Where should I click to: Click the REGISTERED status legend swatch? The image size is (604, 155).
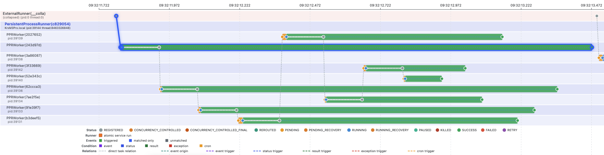coord(101,130)
